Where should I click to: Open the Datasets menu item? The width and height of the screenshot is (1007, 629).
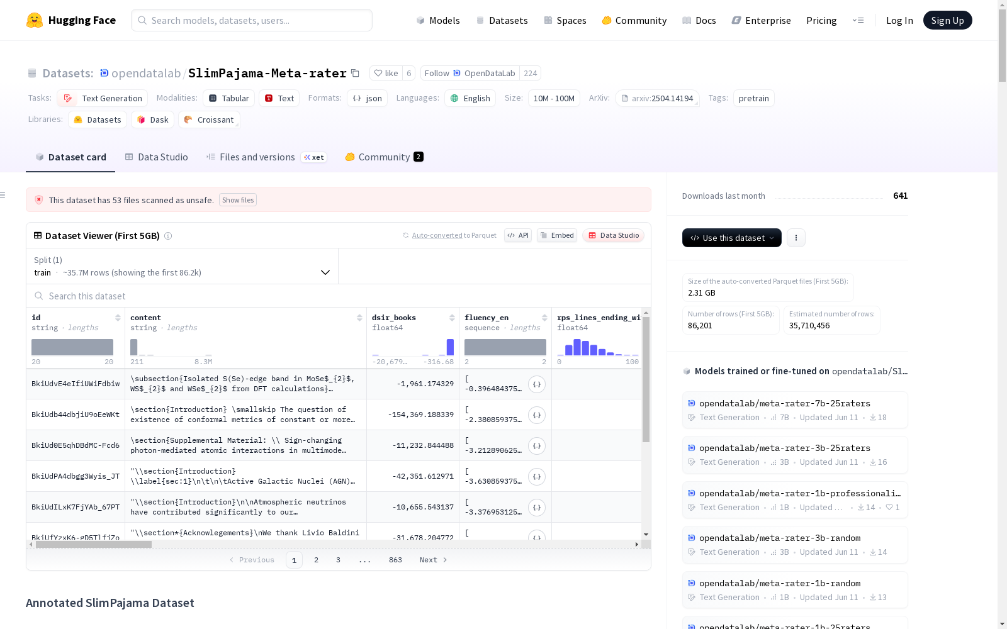(x=502, y=20)
